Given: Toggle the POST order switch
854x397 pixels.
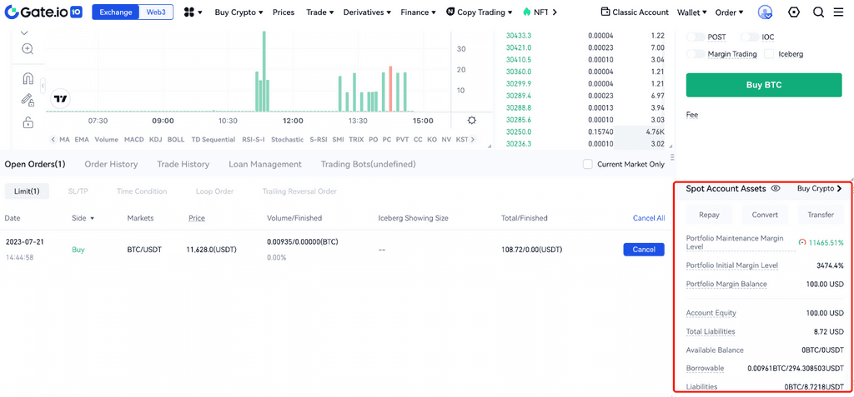Looking at the screenshot, I should click(x=696, y=37).
